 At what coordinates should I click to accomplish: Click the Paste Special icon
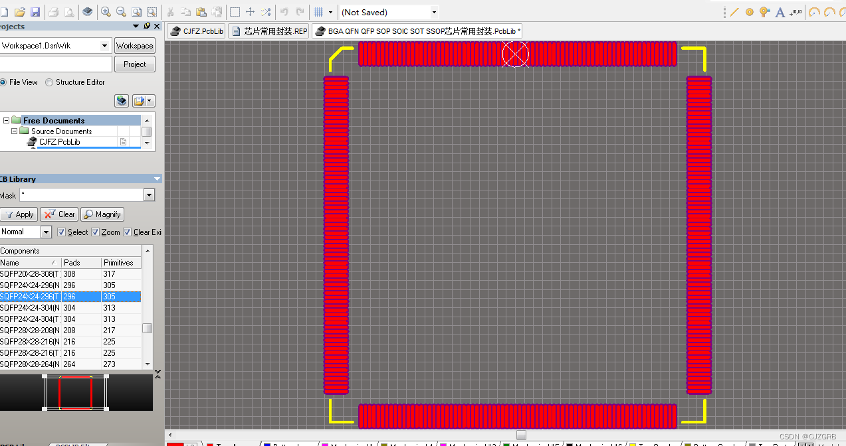coord(216,12)
